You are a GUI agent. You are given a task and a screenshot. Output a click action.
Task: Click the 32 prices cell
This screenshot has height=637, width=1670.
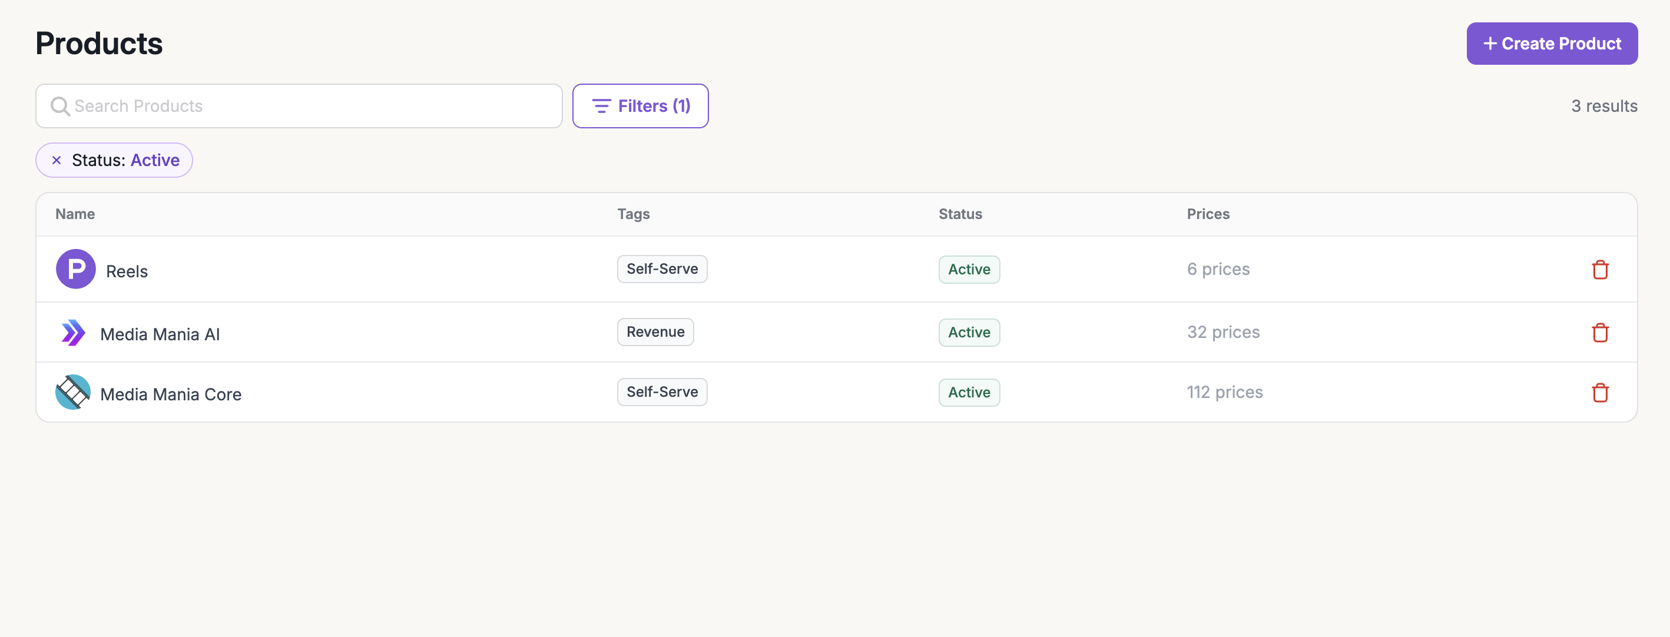[x=1222, y=333]
